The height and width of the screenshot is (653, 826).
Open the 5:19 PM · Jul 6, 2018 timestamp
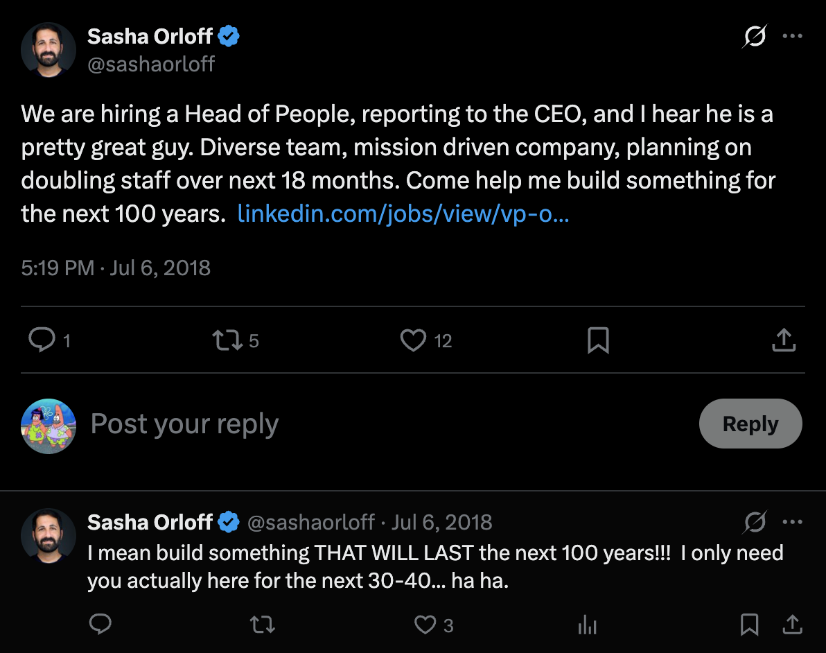tap(116, 268)
